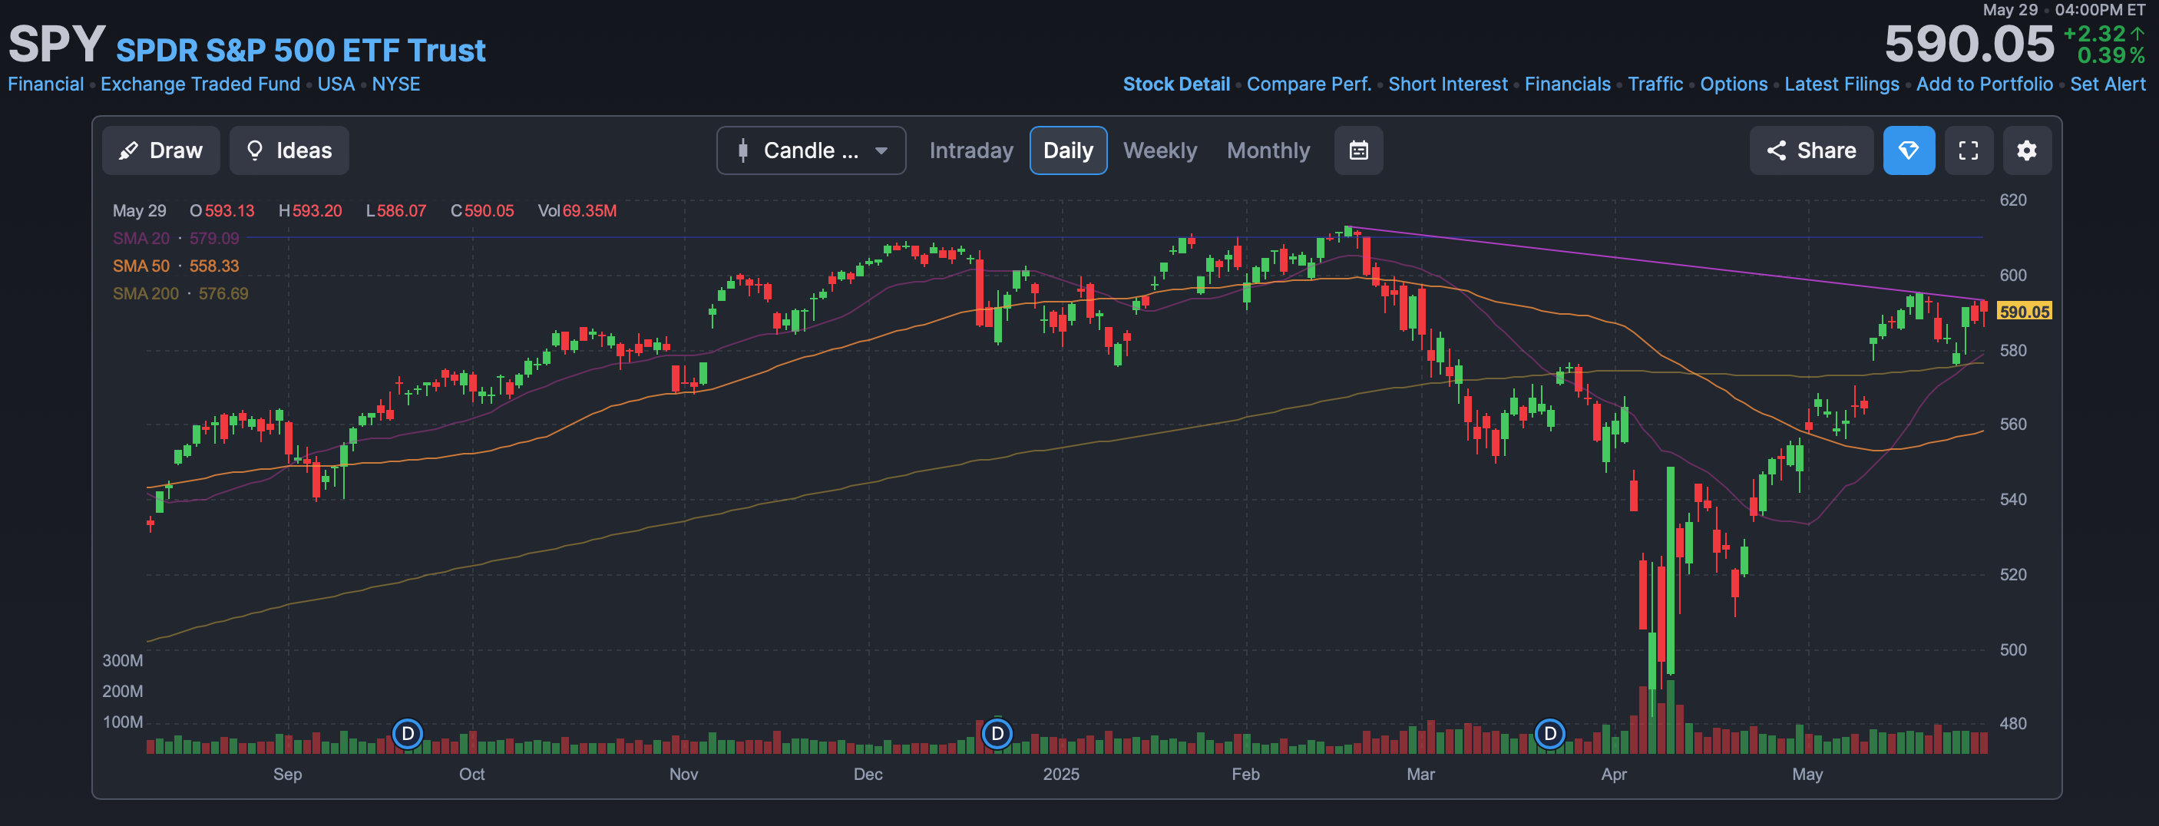
Task: Open the USA country link
Action: [336, 84]
